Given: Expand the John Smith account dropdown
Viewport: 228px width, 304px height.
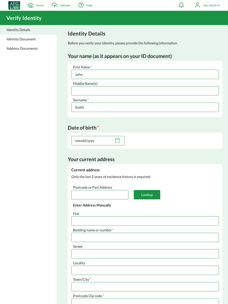Looking at the screenshot, I should [211, 6].
